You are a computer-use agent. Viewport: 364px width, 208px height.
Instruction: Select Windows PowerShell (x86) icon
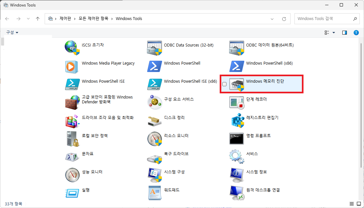pyautogui.click(x=237, y=67)
